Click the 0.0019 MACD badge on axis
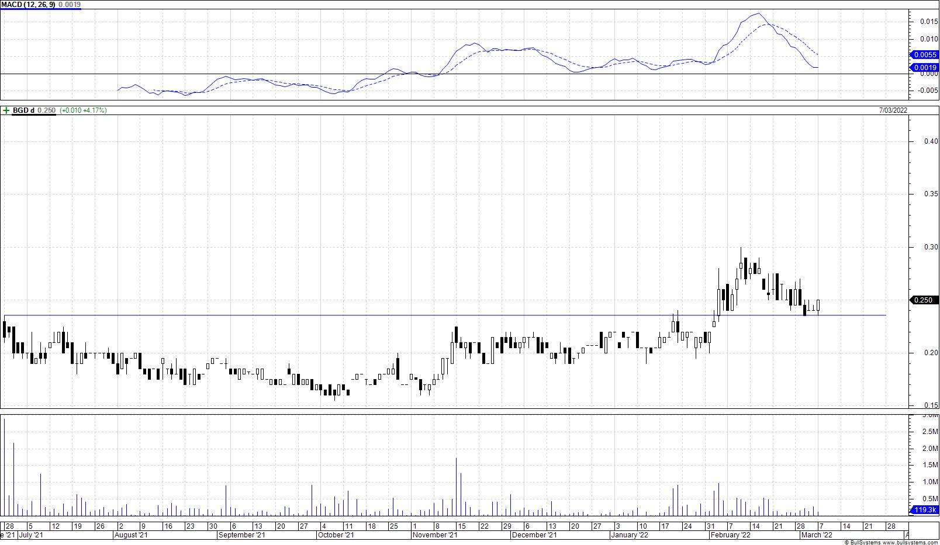 click(x=925, y=68)
